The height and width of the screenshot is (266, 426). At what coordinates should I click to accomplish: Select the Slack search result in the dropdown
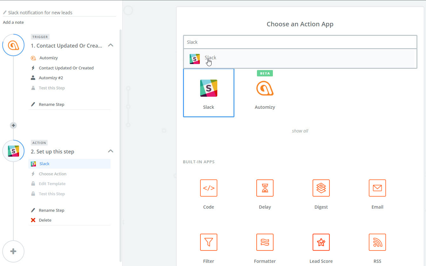(300, 59)
